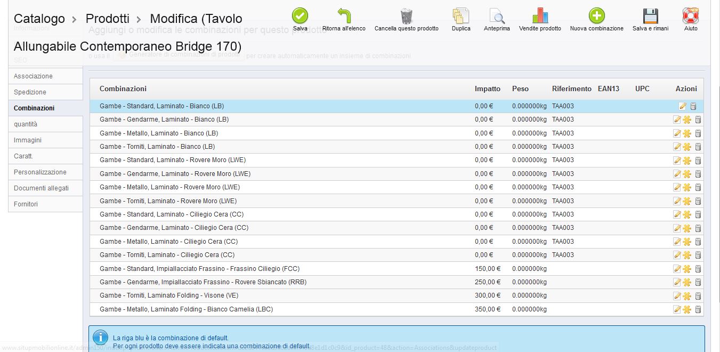
Task: Click the 250,00 € impact value
Action: (x=488, y=282)
